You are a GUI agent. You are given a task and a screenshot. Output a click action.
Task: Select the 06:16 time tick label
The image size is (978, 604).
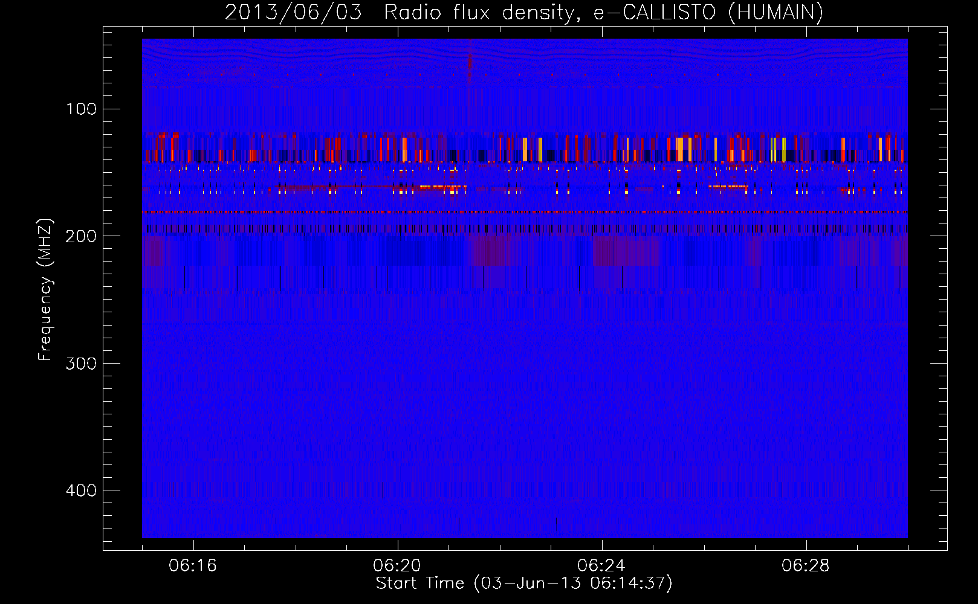click(x=193, y=566)
